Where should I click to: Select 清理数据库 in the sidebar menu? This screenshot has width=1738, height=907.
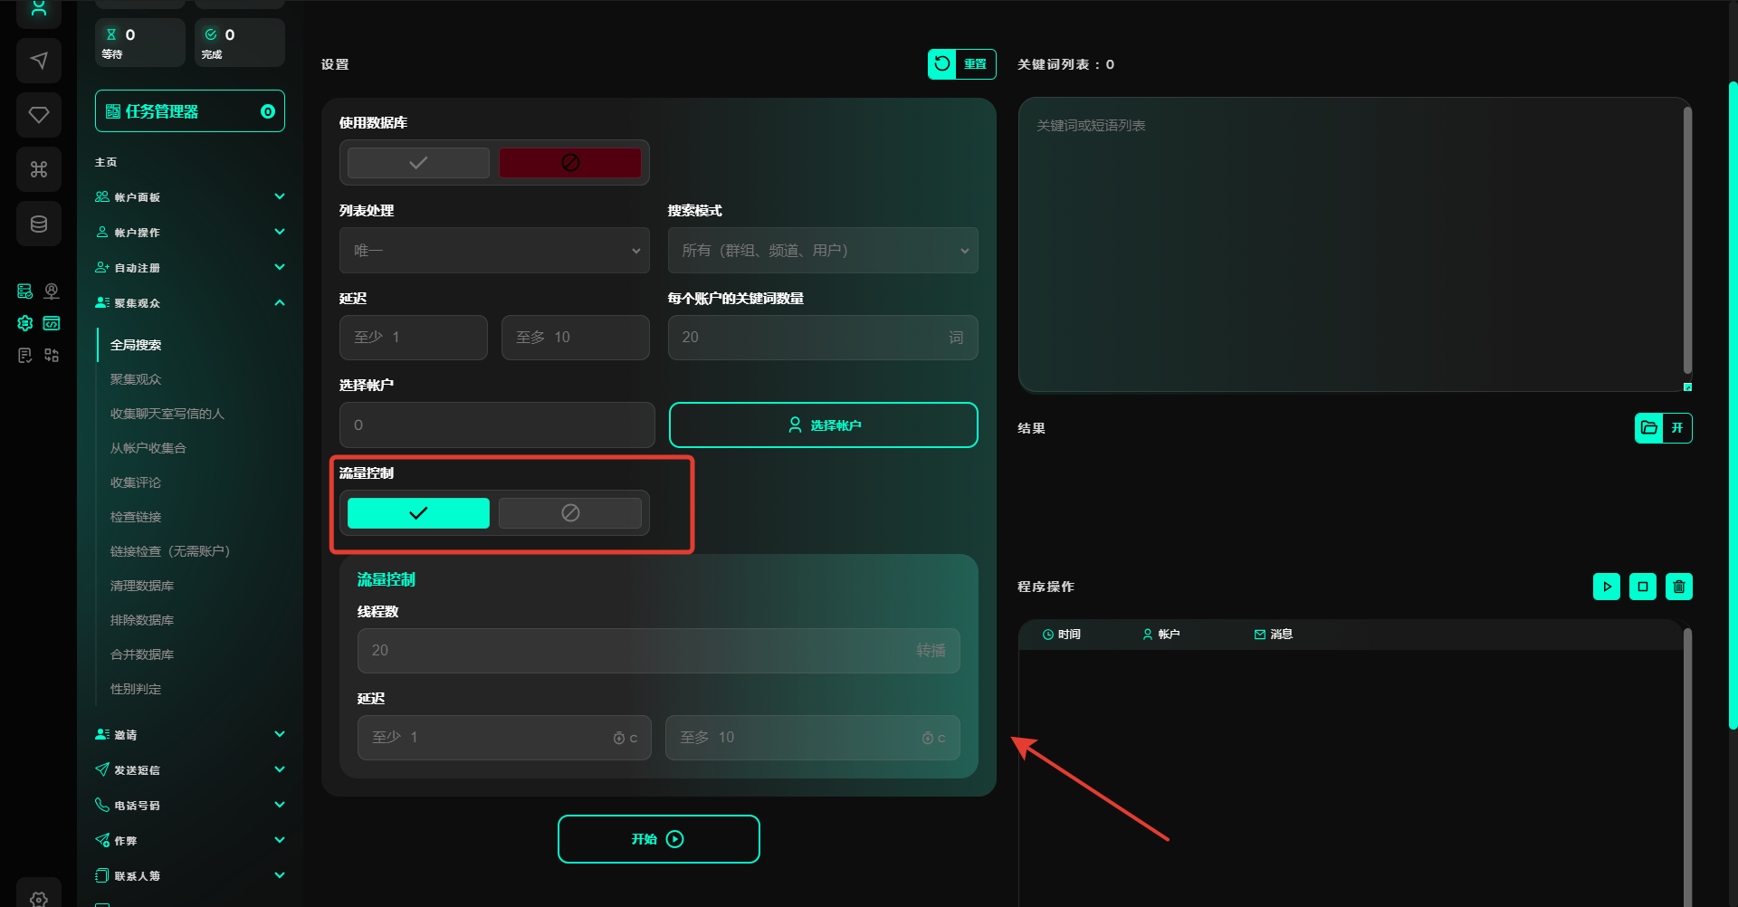(x=142, y=586)
